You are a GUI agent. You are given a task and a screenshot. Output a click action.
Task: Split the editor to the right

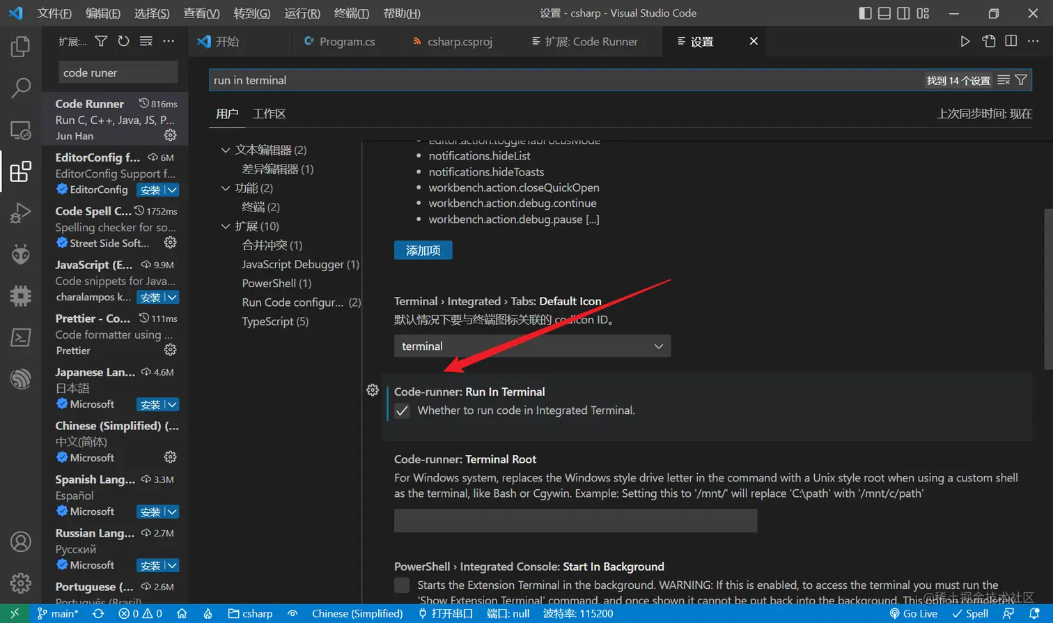(1011, 41)
